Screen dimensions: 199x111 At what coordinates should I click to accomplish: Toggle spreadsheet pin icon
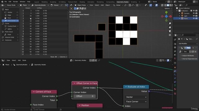(x=62, y=5)
